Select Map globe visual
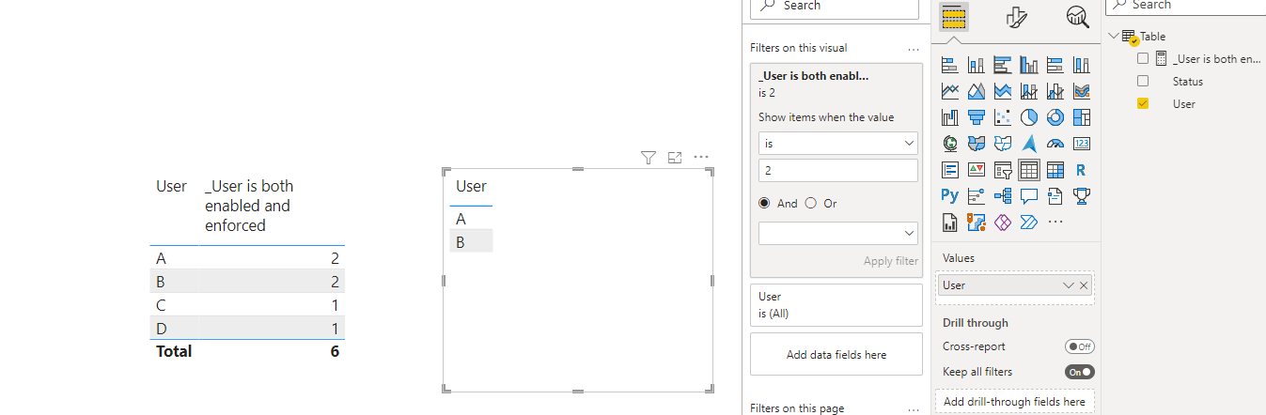The image size is (1266, 415). pos(950,144)
